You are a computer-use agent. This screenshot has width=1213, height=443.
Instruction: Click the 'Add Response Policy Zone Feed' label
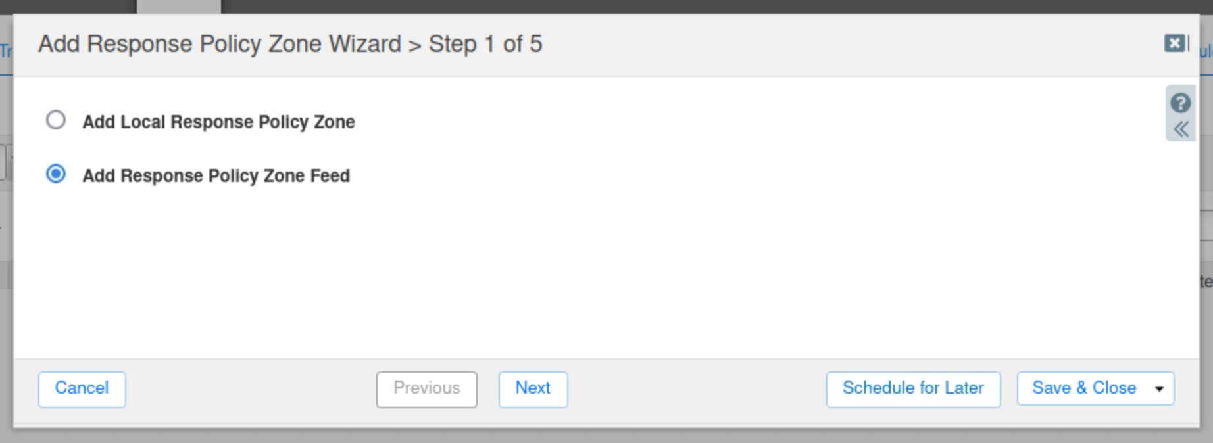tap(216, 175)
